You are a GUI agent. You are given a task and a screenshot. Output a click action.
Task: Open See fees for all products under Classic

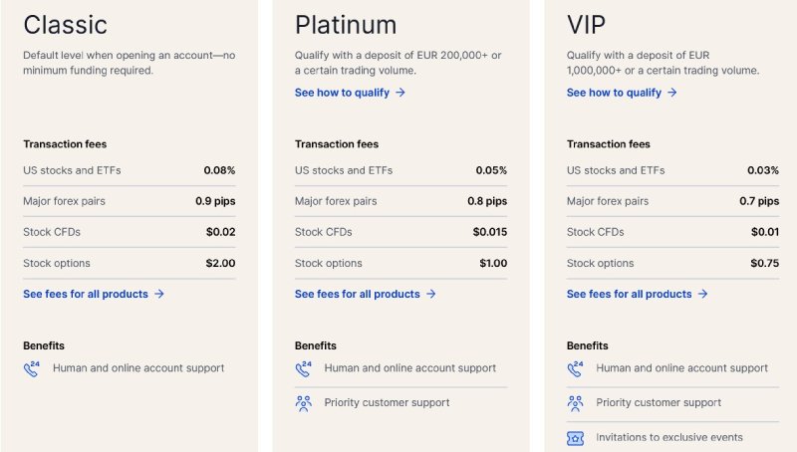point(86,295)
